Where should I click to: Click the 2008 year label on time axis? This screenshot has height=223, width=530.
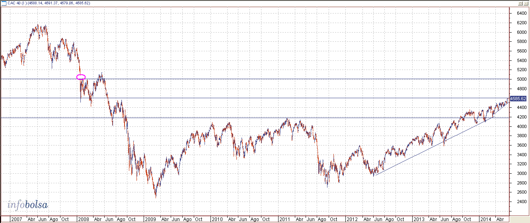point(83,219)
